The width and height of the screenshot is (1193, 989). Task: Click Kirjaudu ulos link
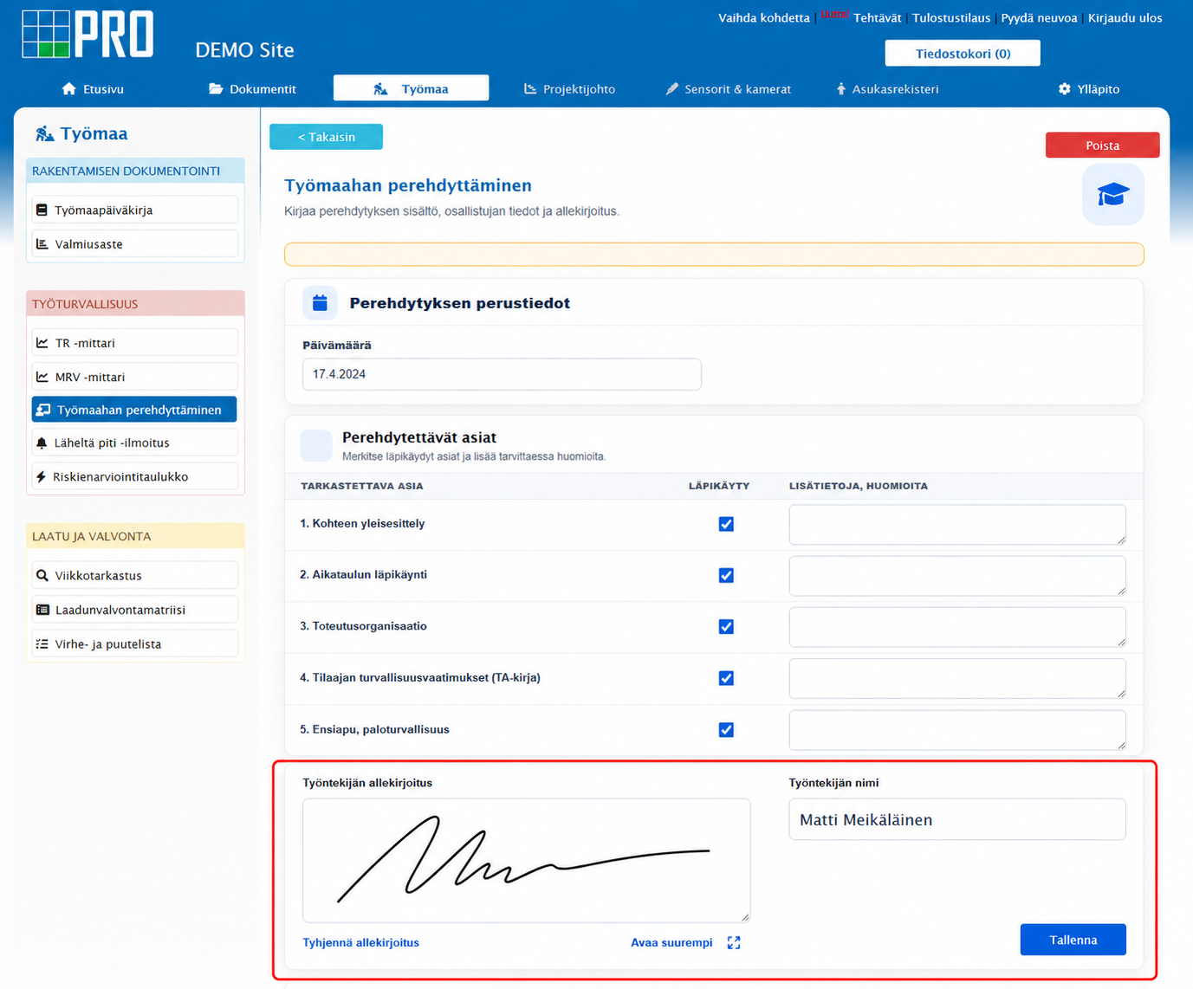click(x=1125, y=17)
